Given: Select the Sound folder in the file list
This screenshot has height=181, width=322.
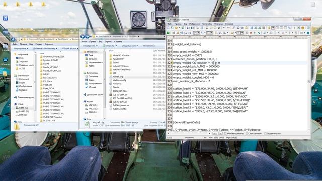Looking at the screenshot, I should 115,62.
